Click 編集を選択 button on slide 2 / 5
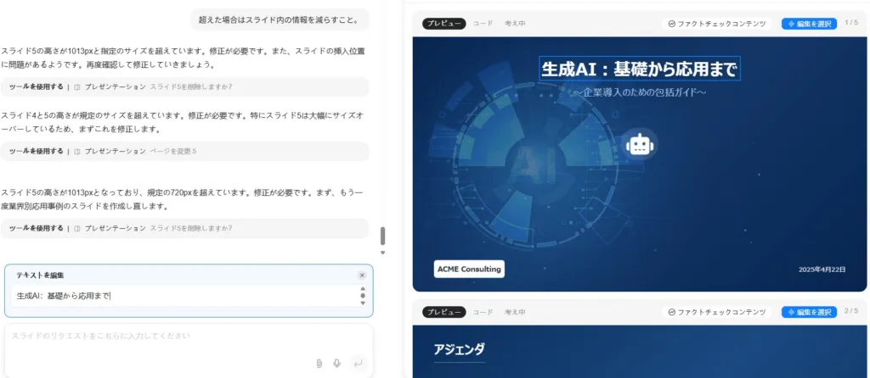Viewport: 870px width, 378px height. coord(809,312)
